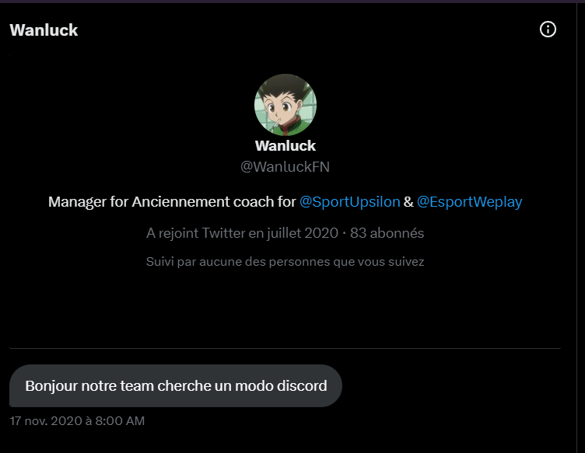Image resolution: width=585 pixels, height=453 pixels.
Task: Select the purple bar at window top
Action: (x=292, y=2)
